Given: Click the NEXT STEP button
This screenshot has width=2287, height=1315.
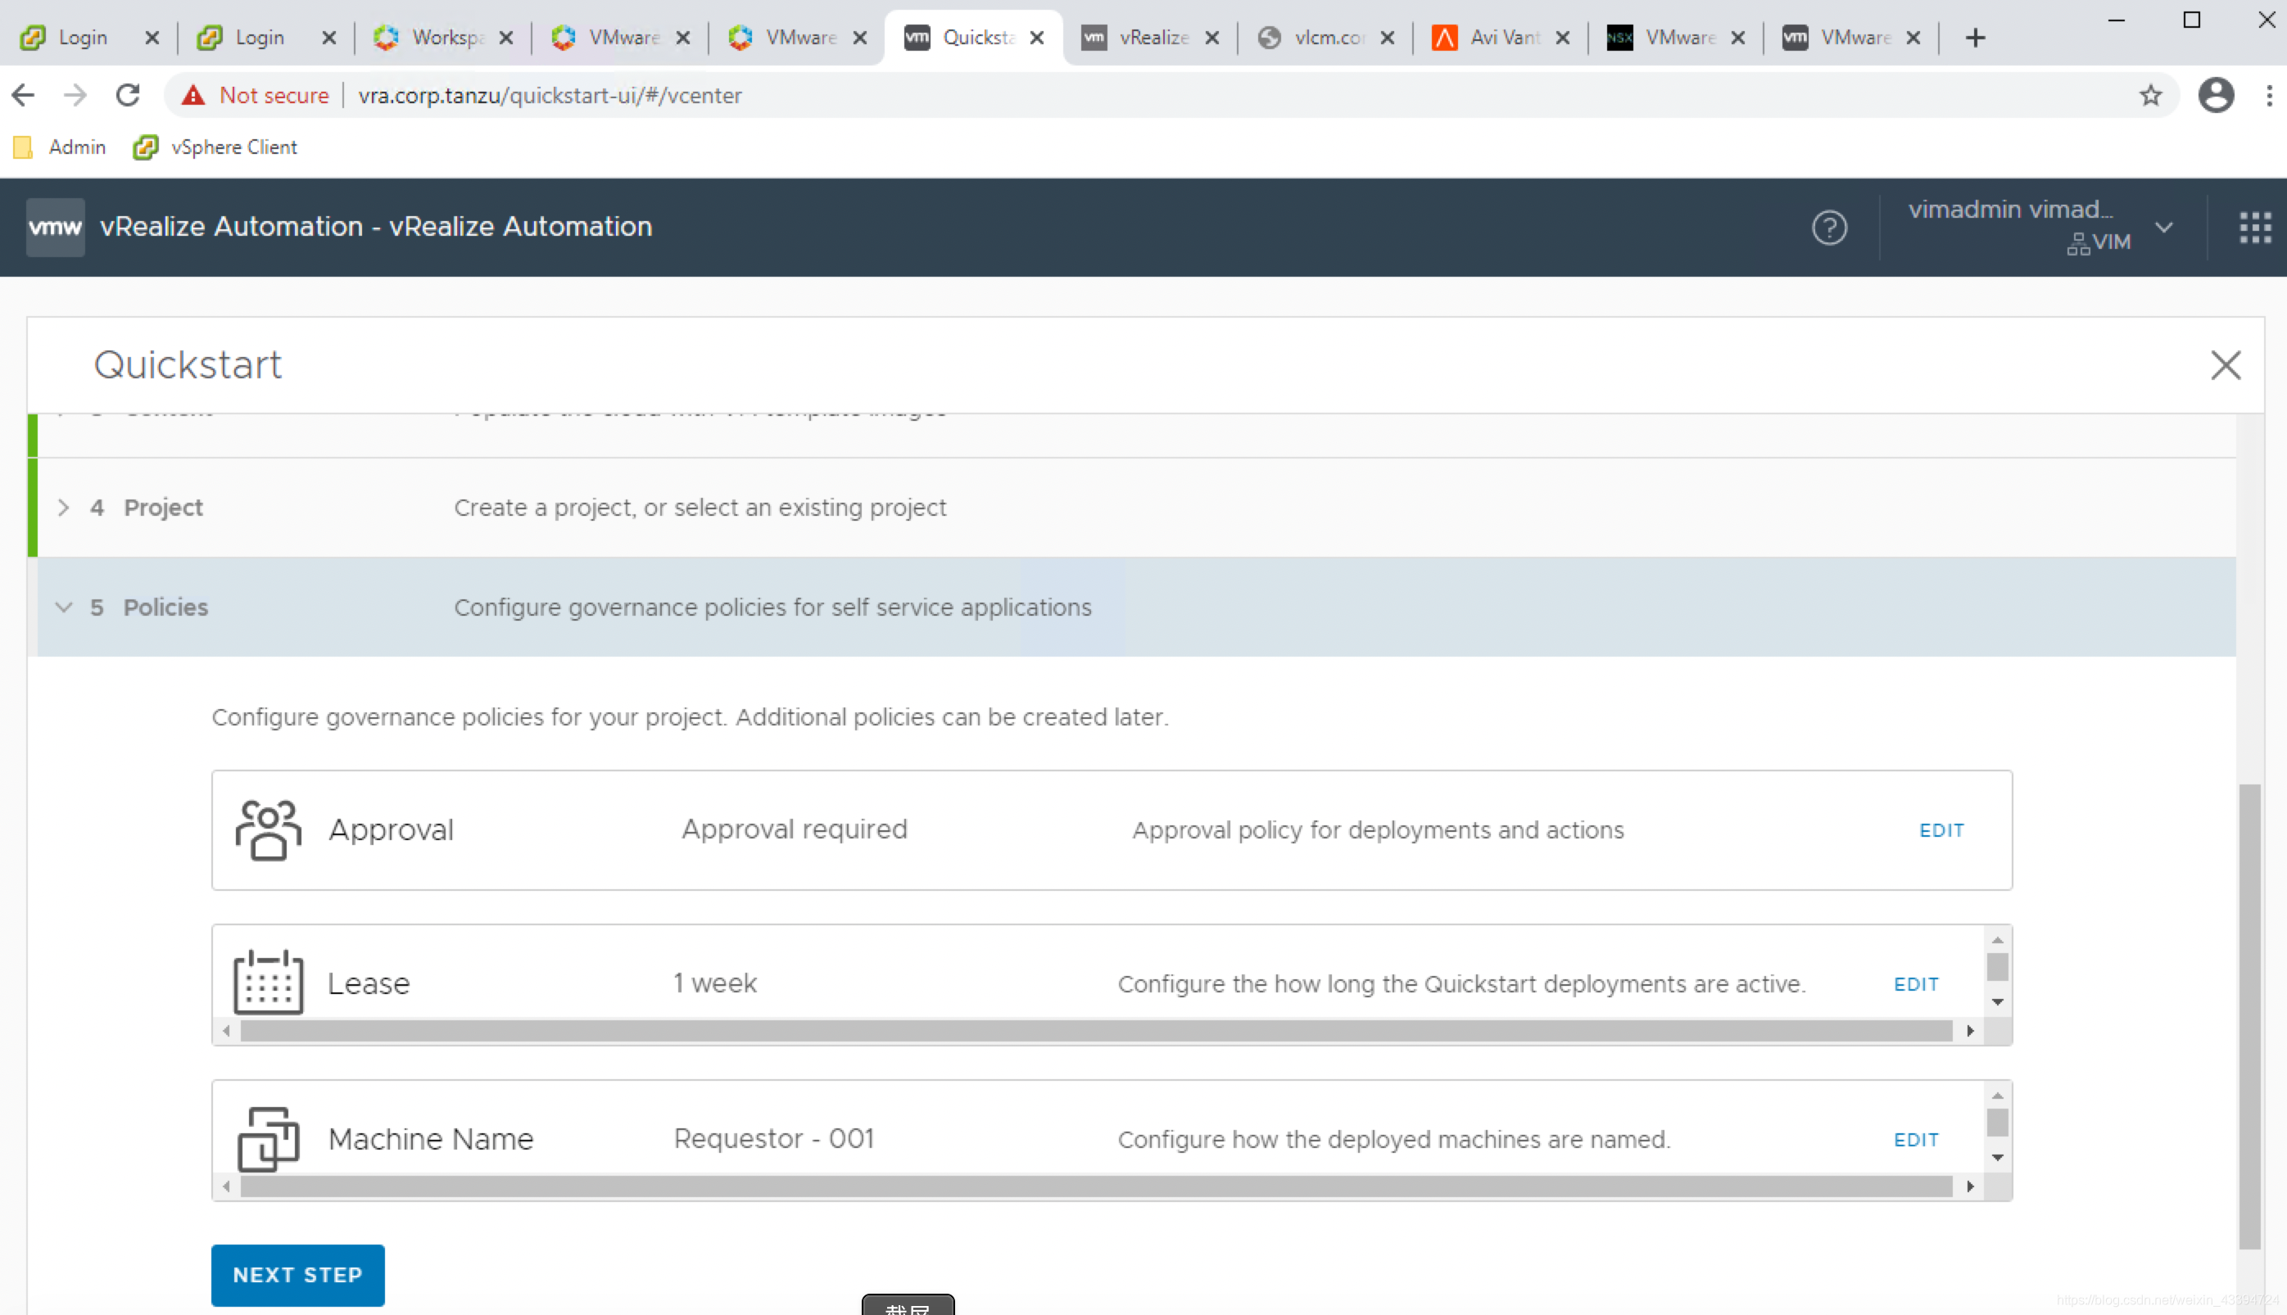Looking at the screenshot, I should (x=297, y=1274).
